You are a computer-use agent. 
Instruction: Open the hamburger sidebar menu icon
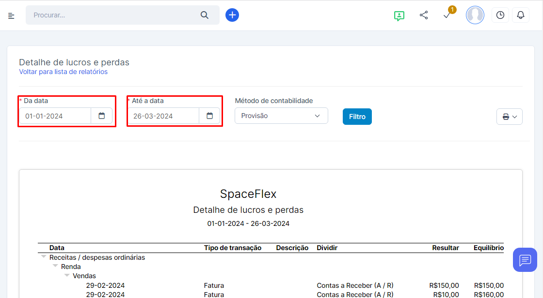point(11,16)
